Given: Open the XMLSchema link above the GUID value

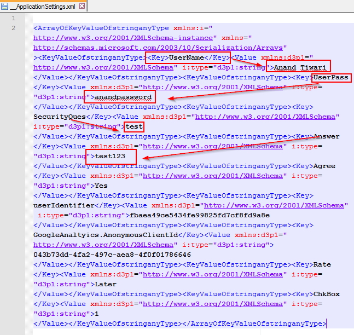Looking at the screenshot, I should coord(103,245).
